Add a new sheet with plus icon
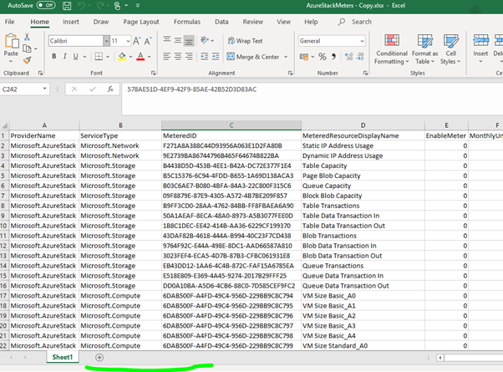503x372 pixels. click(x=99, y=357)
